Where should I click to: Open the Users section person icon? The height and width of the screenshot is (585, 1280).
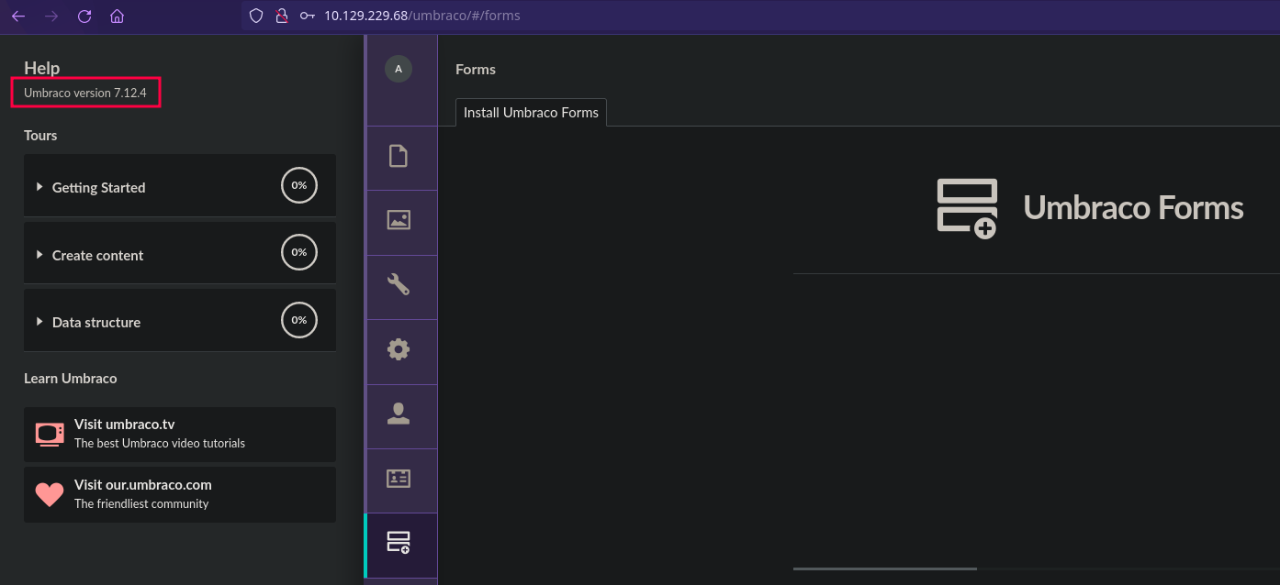399,414
